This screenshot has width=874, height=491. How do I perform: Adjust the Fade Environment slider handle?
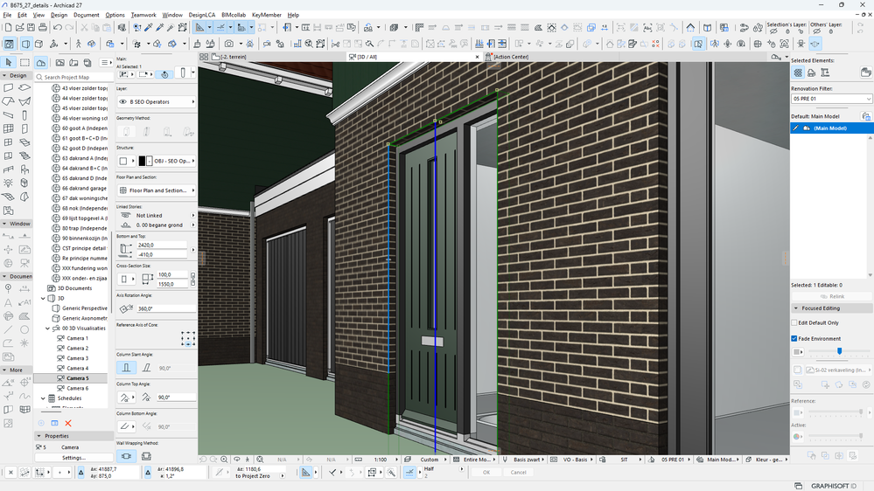pyautogui.click(x=839, y=351)
